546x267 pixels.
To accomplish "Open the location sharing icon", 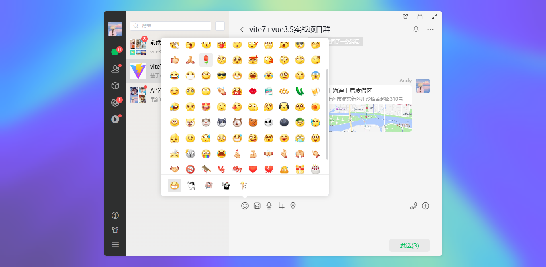I will 293,206.
